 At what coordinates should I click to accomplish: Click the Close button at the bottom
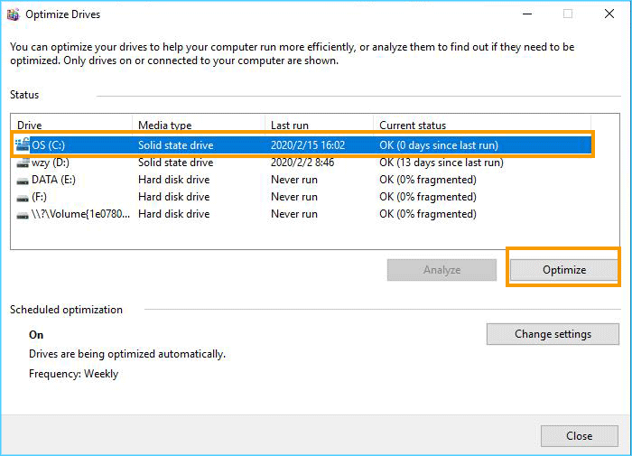(579, 435)
